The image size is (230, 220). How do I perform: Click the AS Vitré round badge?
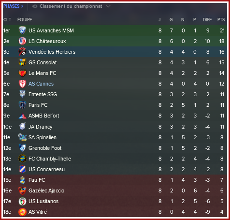(x=22, y=212)
